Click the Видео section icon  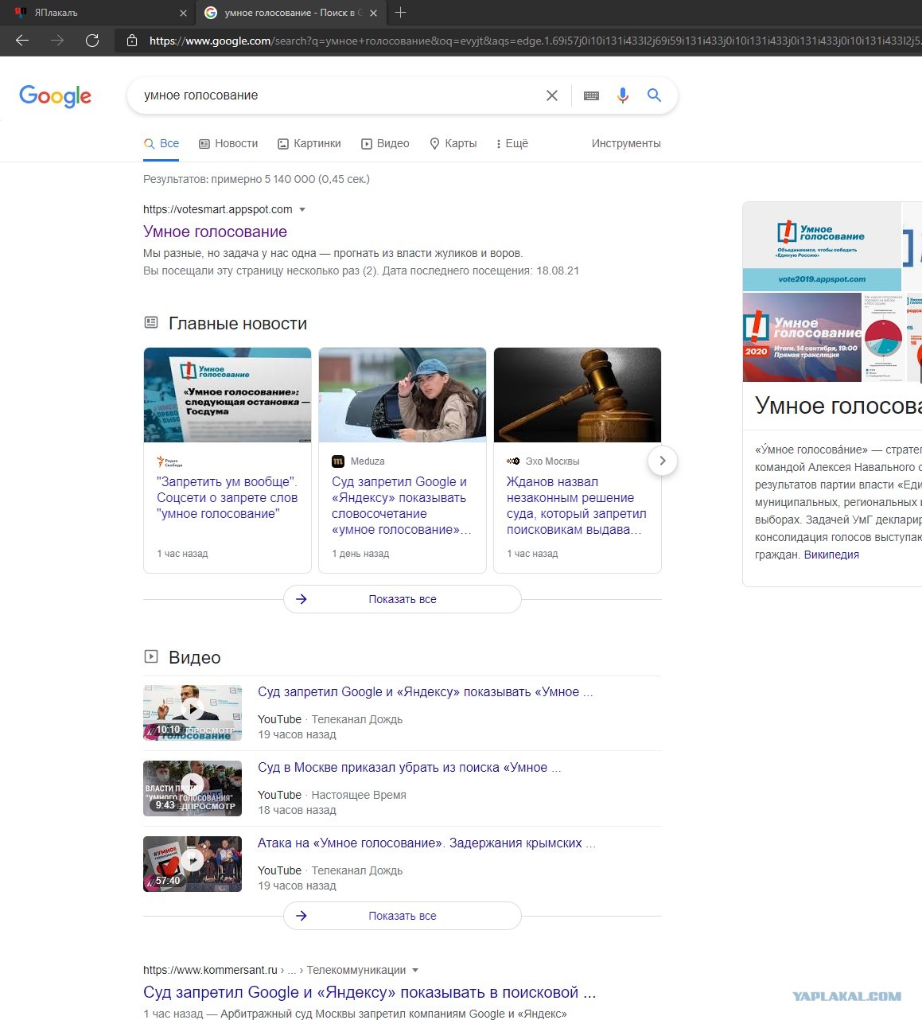151,657
